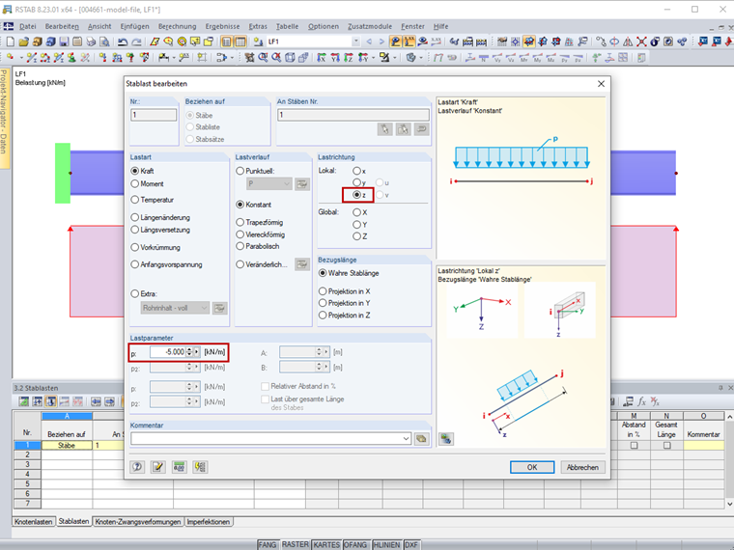Open the Punktuell P type dropdown
This screenshot has height=550, width=734.
click(x=287, y=183)
